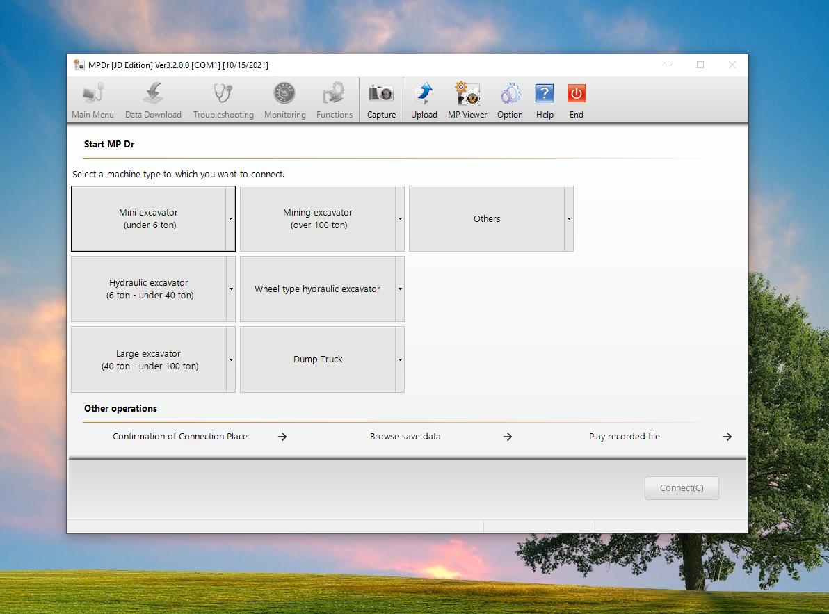Click the Capture camera icon

tap(381, 94)
